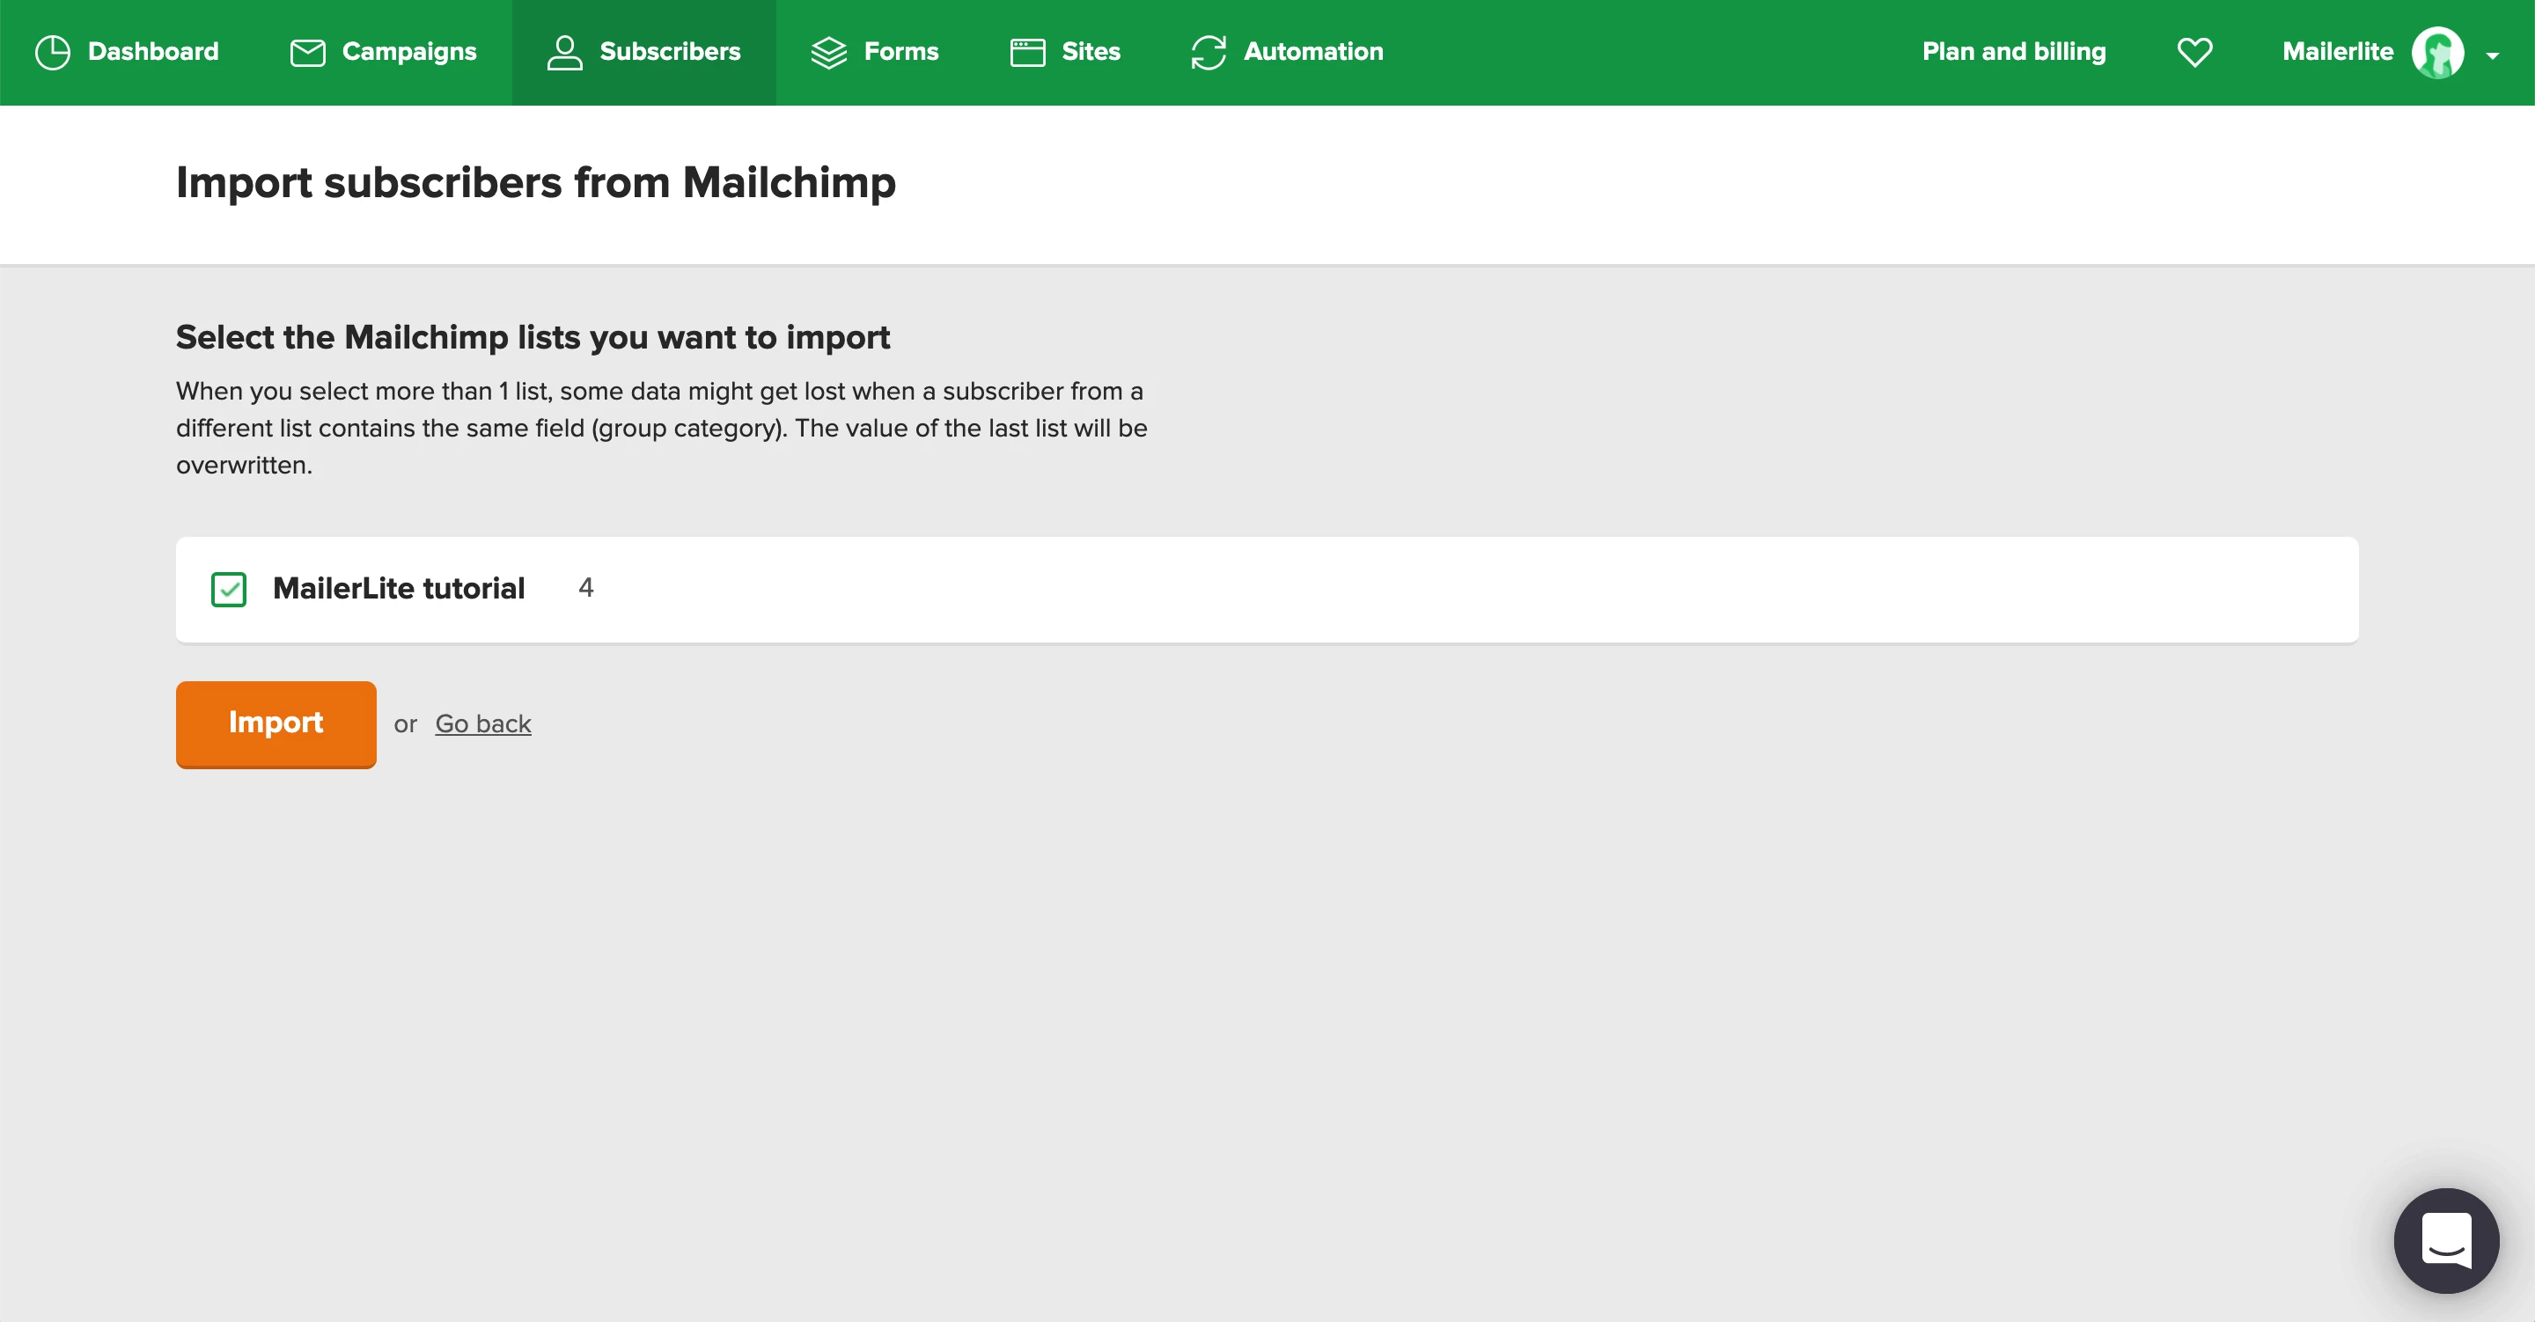This screenshot has height=1322, width=2535.
Task: Click the Forms layers icon
Action: (x=828, y=52)
